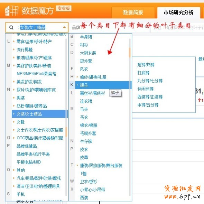Select 九分裤/七分裤 subcategory
Screen dimensions: 204x204
click(x=150, y=81)
